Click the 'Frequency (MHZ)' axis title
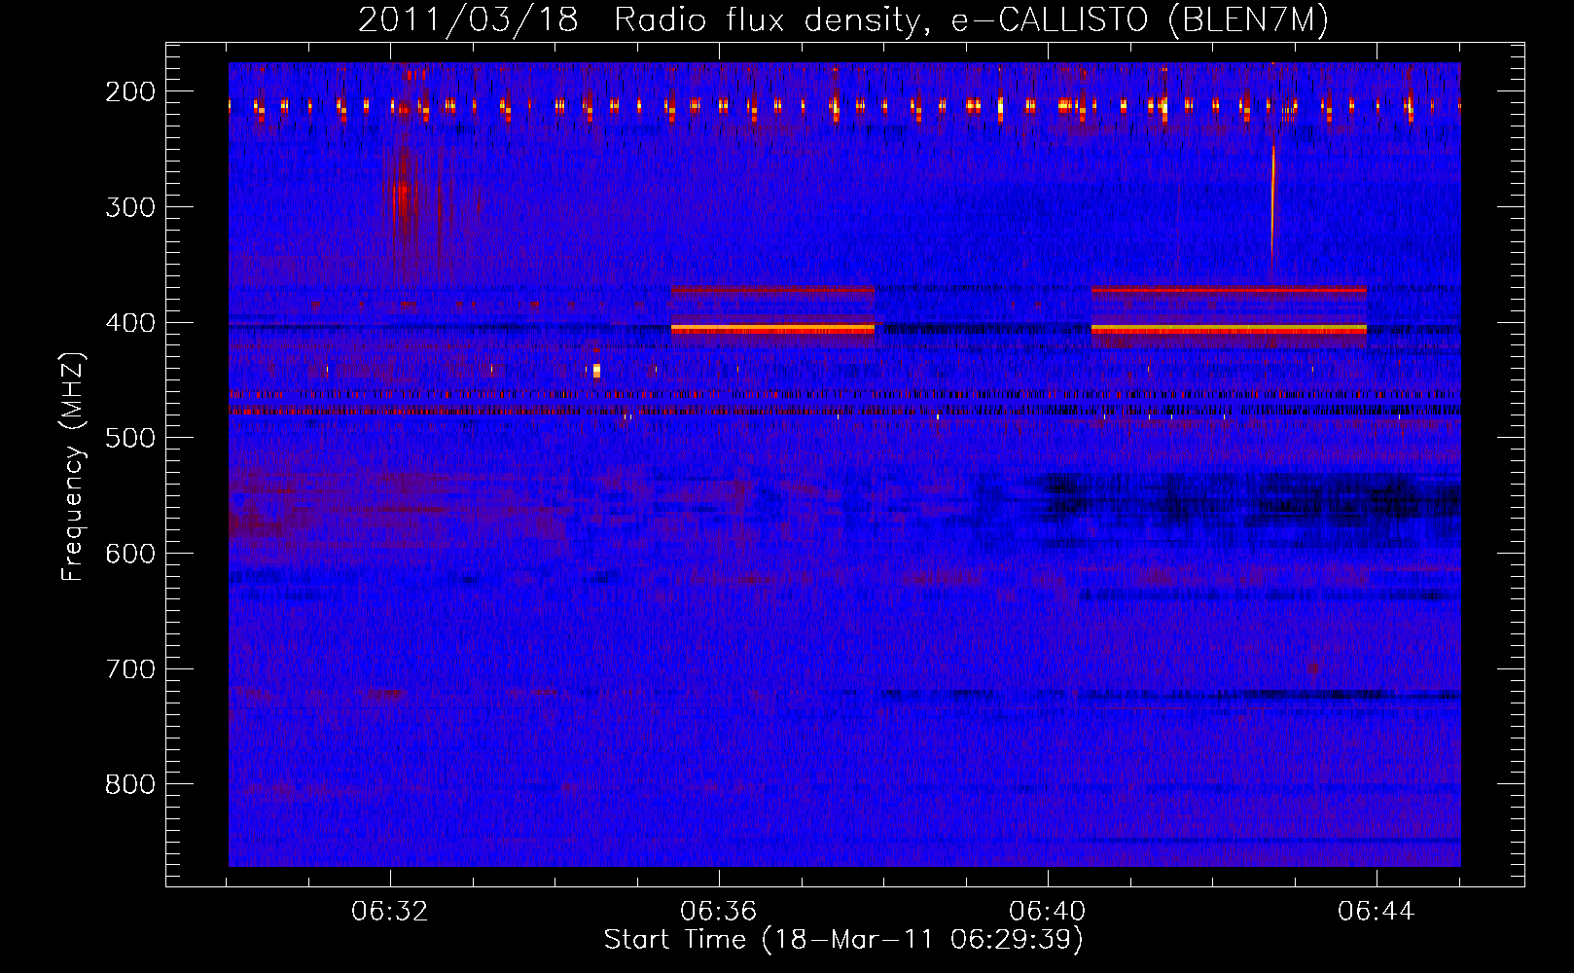Screen dimensions: 1574x973 point(74,466)
